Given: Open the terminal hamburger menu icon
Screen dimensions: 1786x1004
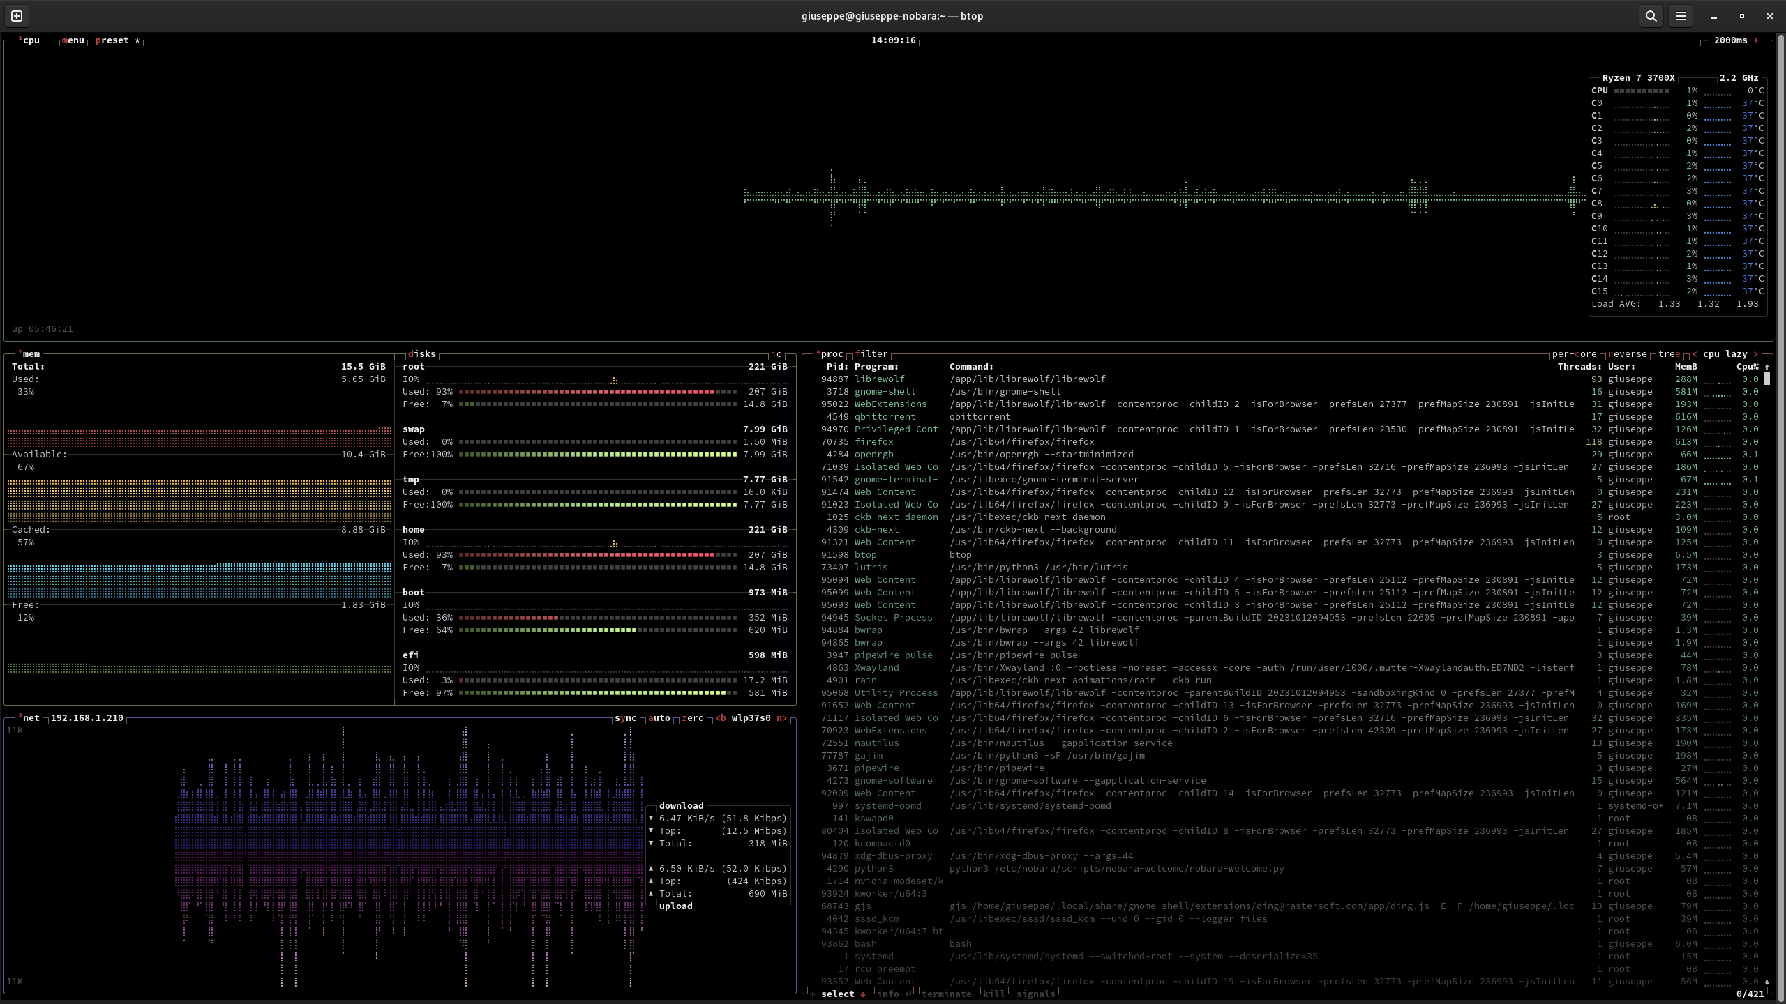Looking at the screenshot, I should click(x=1680, y=16).
